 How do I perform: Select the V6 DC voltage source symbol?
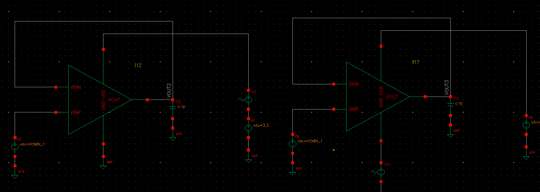coord(248,128)
